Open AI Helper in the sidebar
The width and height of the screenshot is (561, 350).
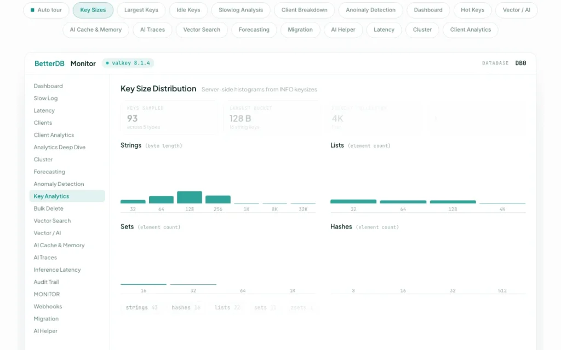[x=67, y=331]
